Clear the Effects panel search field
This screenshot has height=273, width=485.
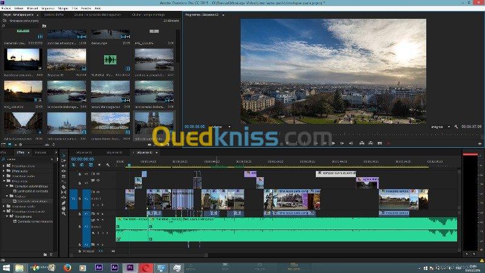tap(52, 159)
